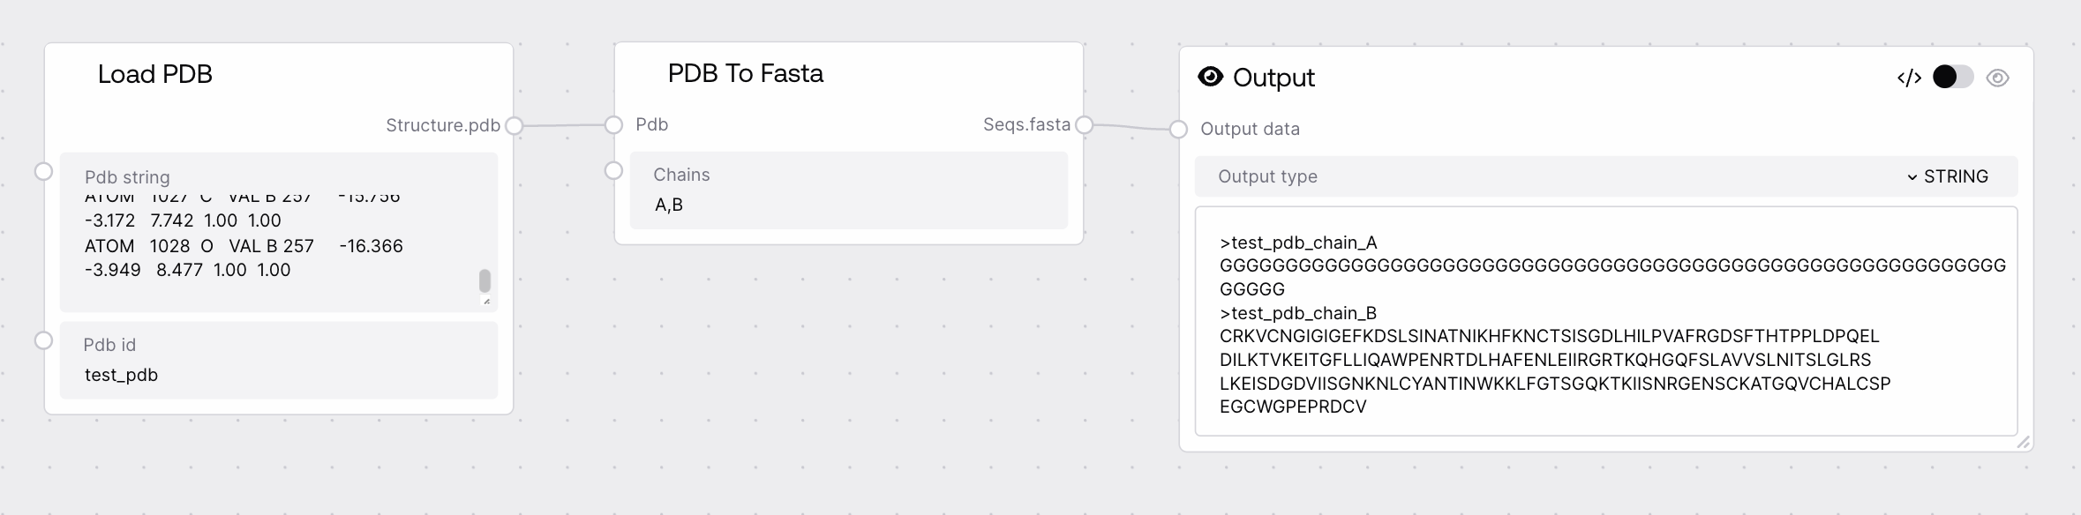The image size is (2081, 515).
Task: Click the Chains input port circle
Action: click(x=614, y=170)
